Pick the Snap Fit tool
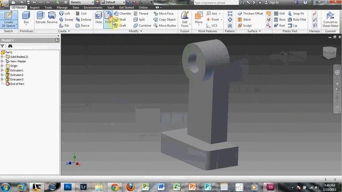Viewport: 342px width, 192px height. click(x=296, y=13)
